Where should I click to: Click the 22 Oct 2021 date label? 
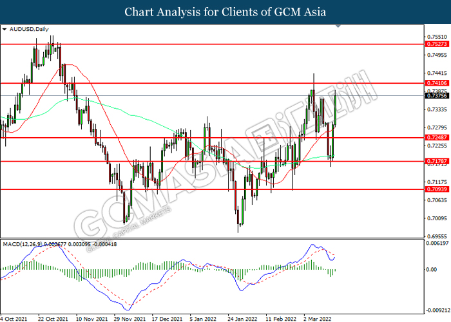53,319
